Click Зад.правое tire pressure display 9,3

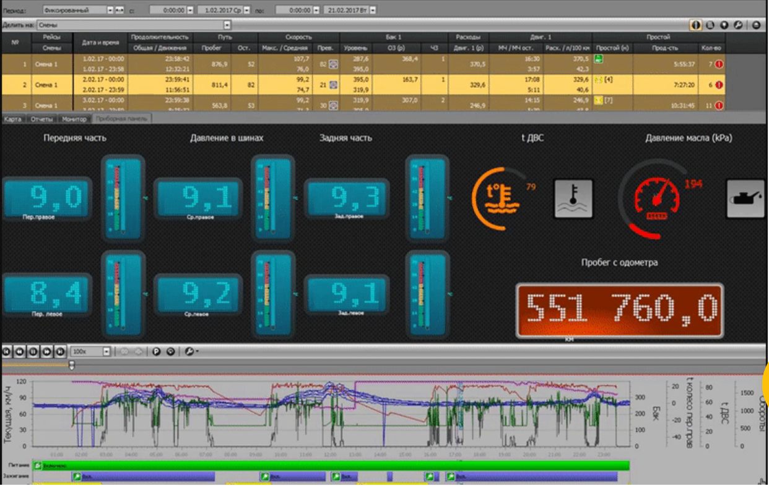point(347,198)
